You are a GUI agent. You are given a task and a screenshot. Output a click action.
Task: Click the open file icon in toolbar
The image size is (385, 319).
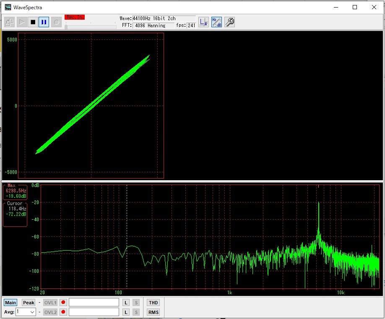tap(10, 22)
